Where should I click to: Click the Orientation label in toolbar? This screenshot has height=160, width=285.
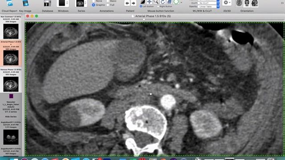tap(247, 11)
